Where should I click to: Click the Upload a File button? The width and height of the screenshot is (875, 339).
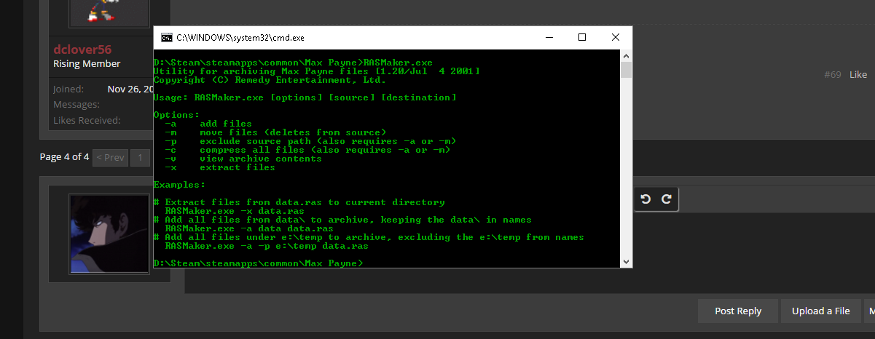[x=821, y=311]
